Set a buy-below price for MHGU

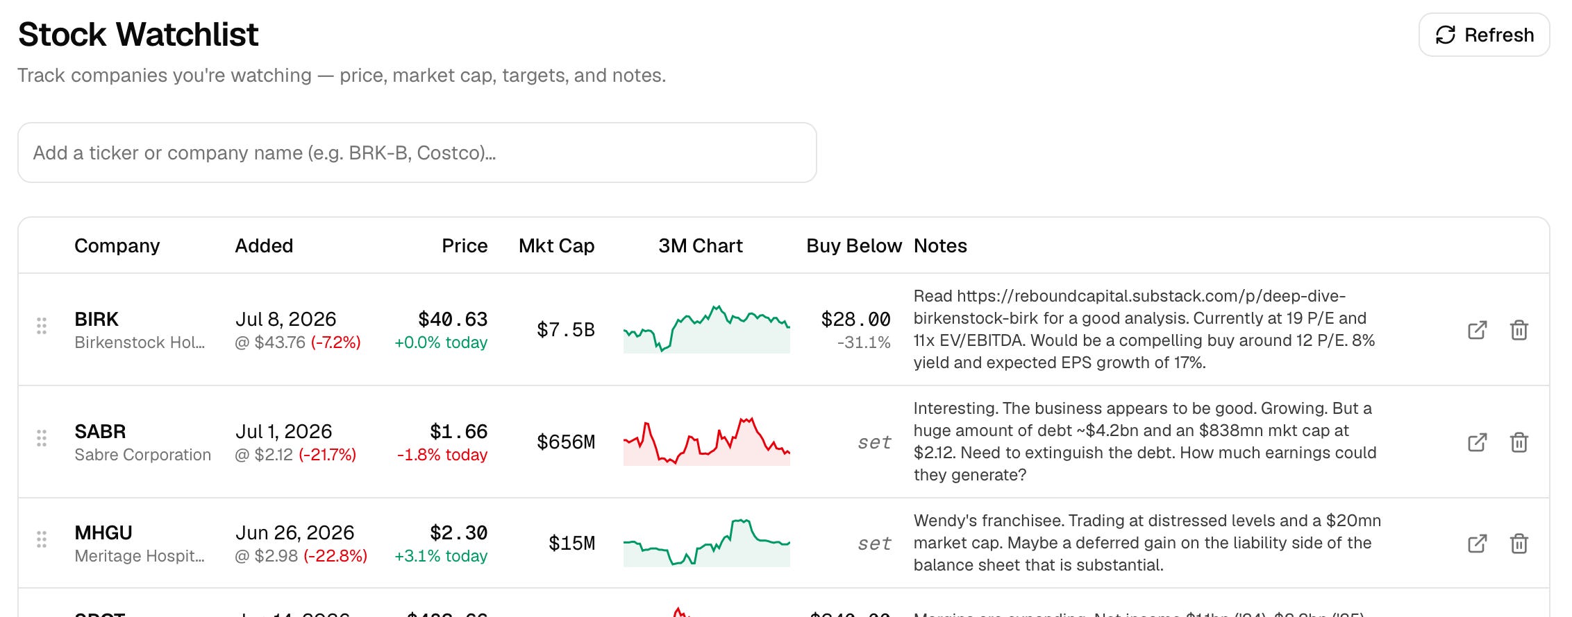[874, 544]
